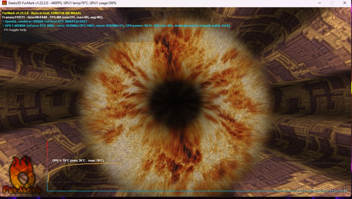
Task: Close the FurMark window
Action: click(345, 3)
